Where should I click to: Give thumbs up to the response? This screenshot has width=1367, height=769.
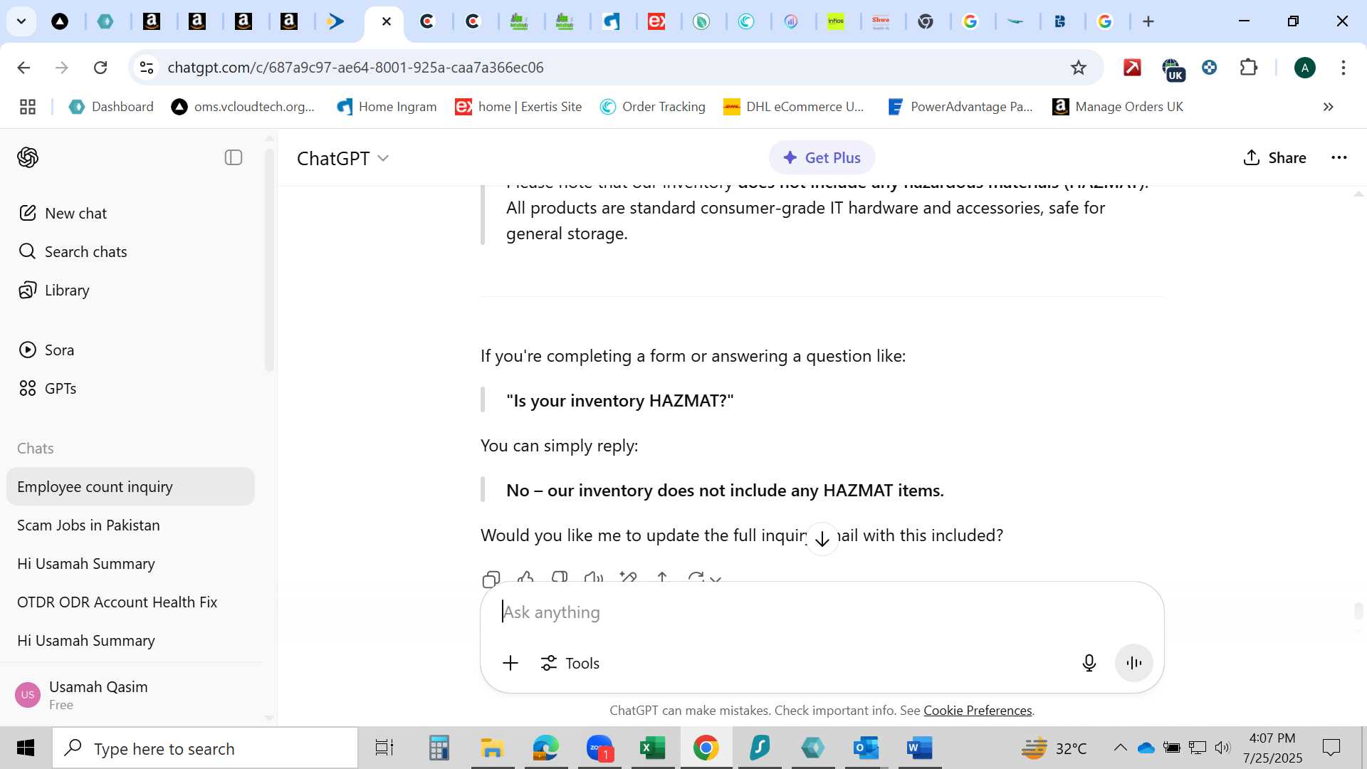(x=525, y=578)
